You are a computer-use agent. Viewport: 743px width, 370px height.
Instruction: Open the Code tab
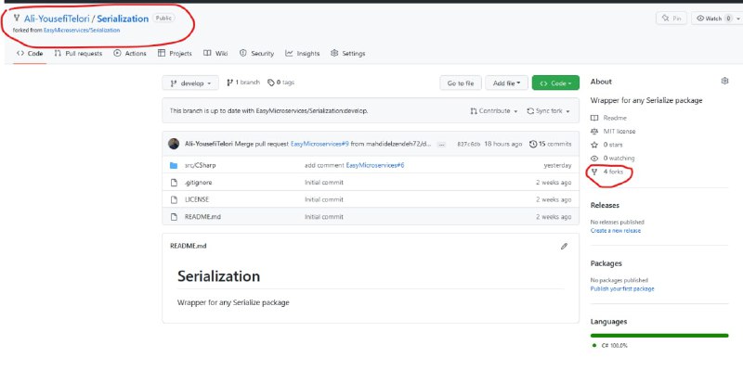click(x=30, y=54)
